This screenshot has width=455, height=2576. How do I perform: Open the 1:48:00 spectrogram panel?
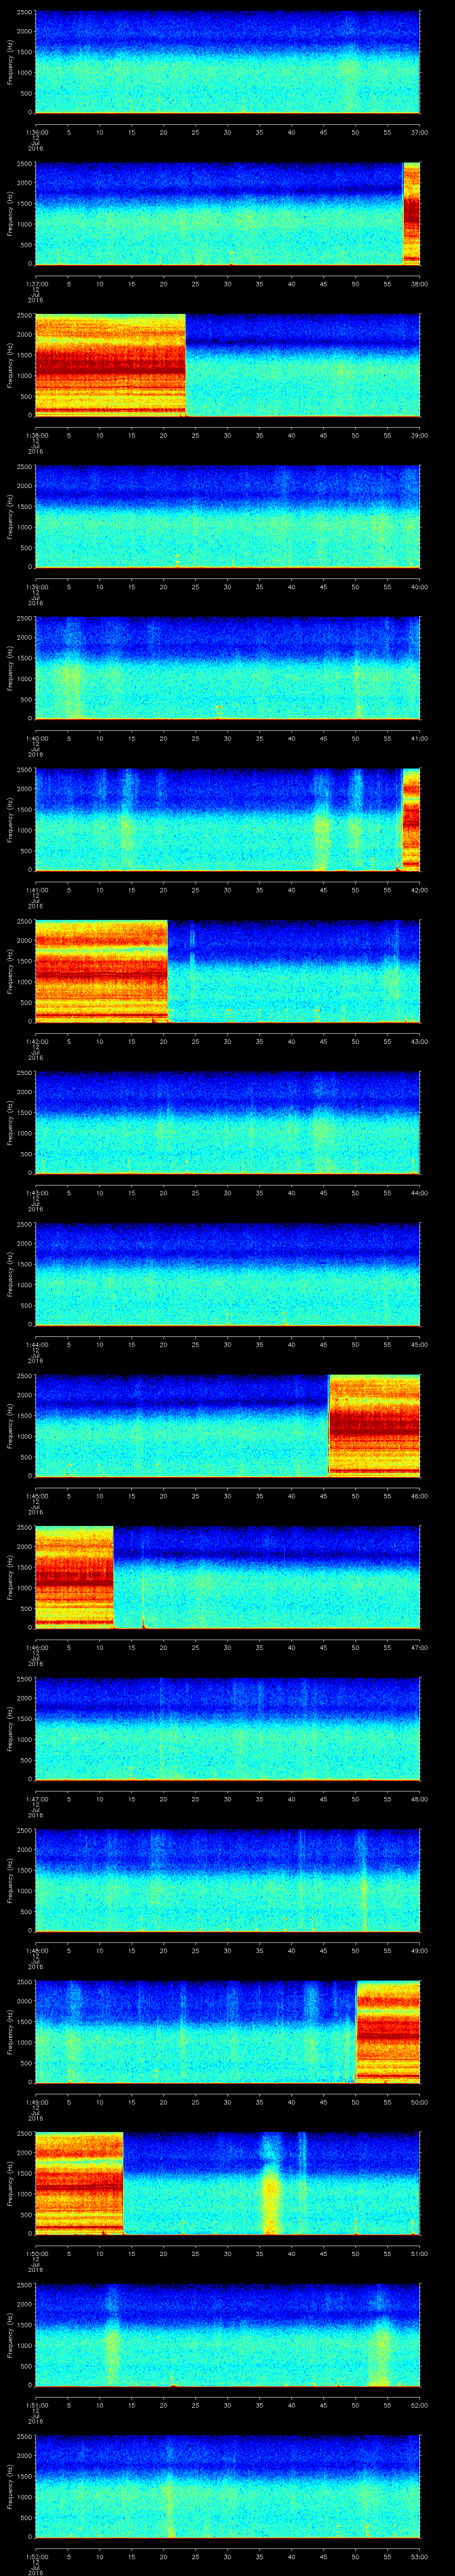point(227,1880)
